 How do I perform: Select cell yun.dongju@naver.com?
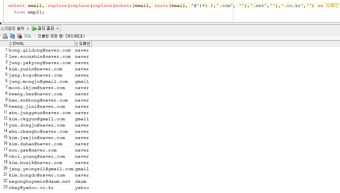[41, 125]
